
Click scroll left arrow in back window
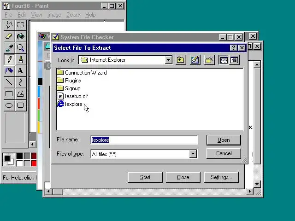pos(48,192)
